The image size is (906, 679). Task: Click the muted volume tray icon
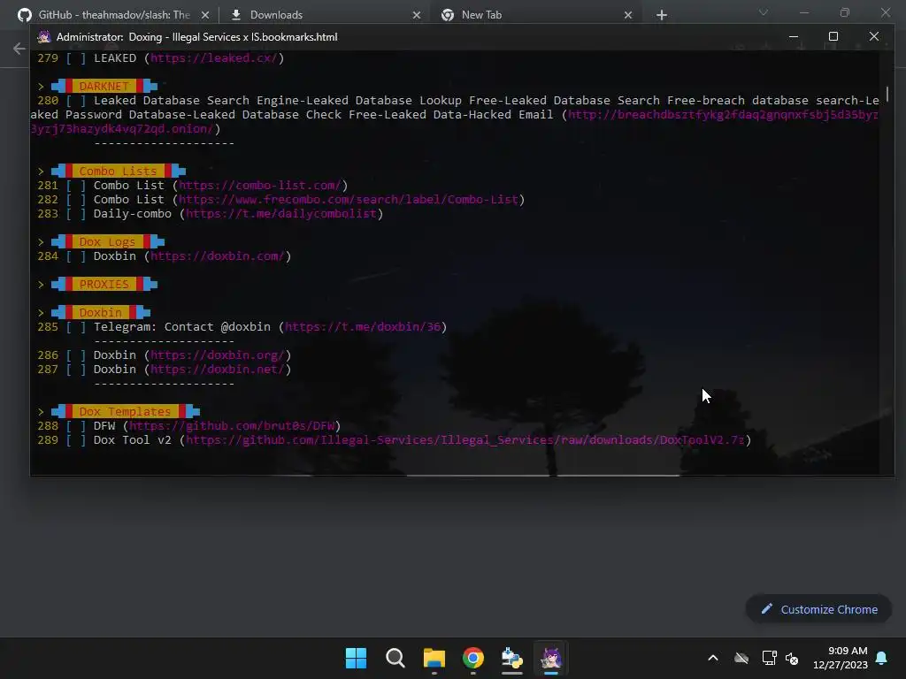coord(792,658)
